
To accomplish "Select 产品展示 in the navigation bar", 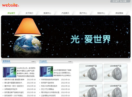I will tap(65, 13).
